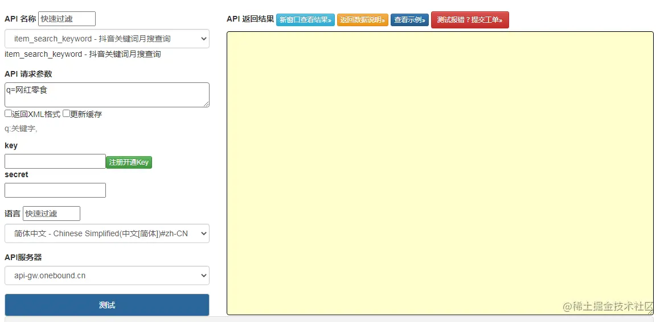Click the key input field

(55, 161)
